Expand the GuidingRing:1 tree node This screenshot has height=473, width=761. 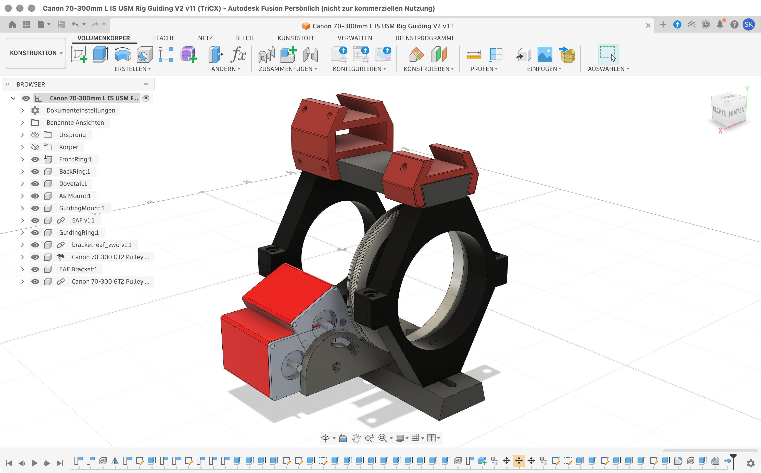(22, 232)
